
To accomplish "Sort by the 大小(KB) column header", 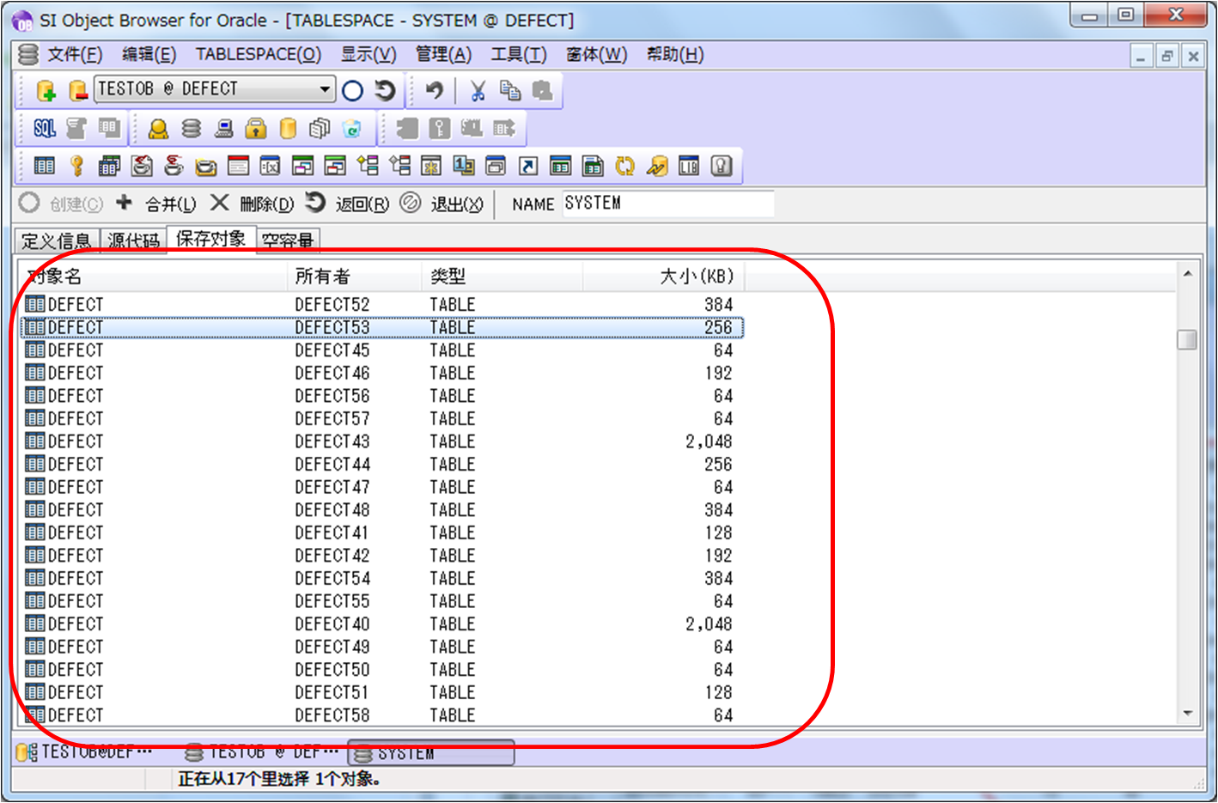I will point(663,277).
